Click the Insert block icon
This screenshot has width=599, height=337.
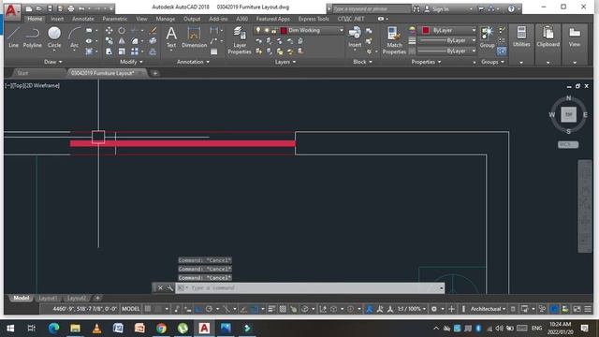[355, 37]
